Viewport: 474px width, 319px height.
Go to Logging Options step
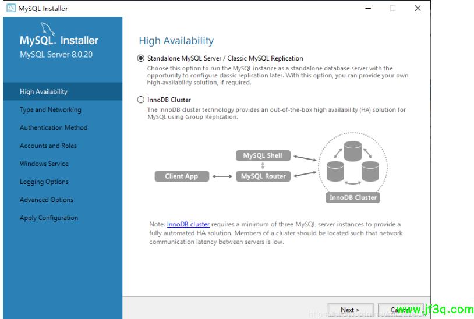click(x=44, y=182)
